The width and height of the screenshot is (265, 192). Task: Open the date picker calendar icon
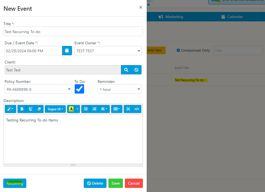tap(67, 51)
